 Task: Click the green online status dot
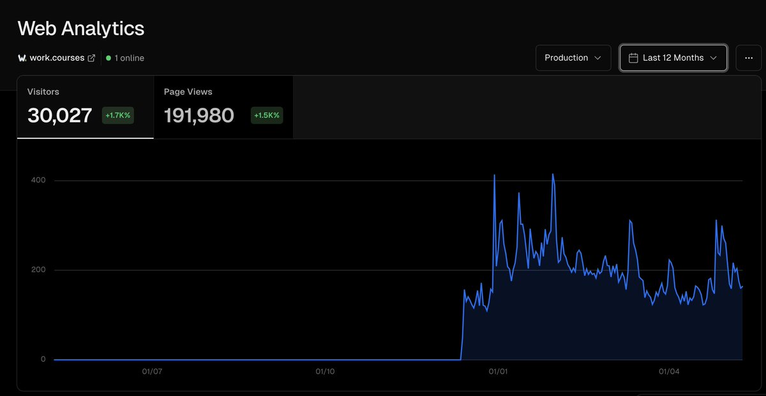pyautogui.click(x=109, y=58)
